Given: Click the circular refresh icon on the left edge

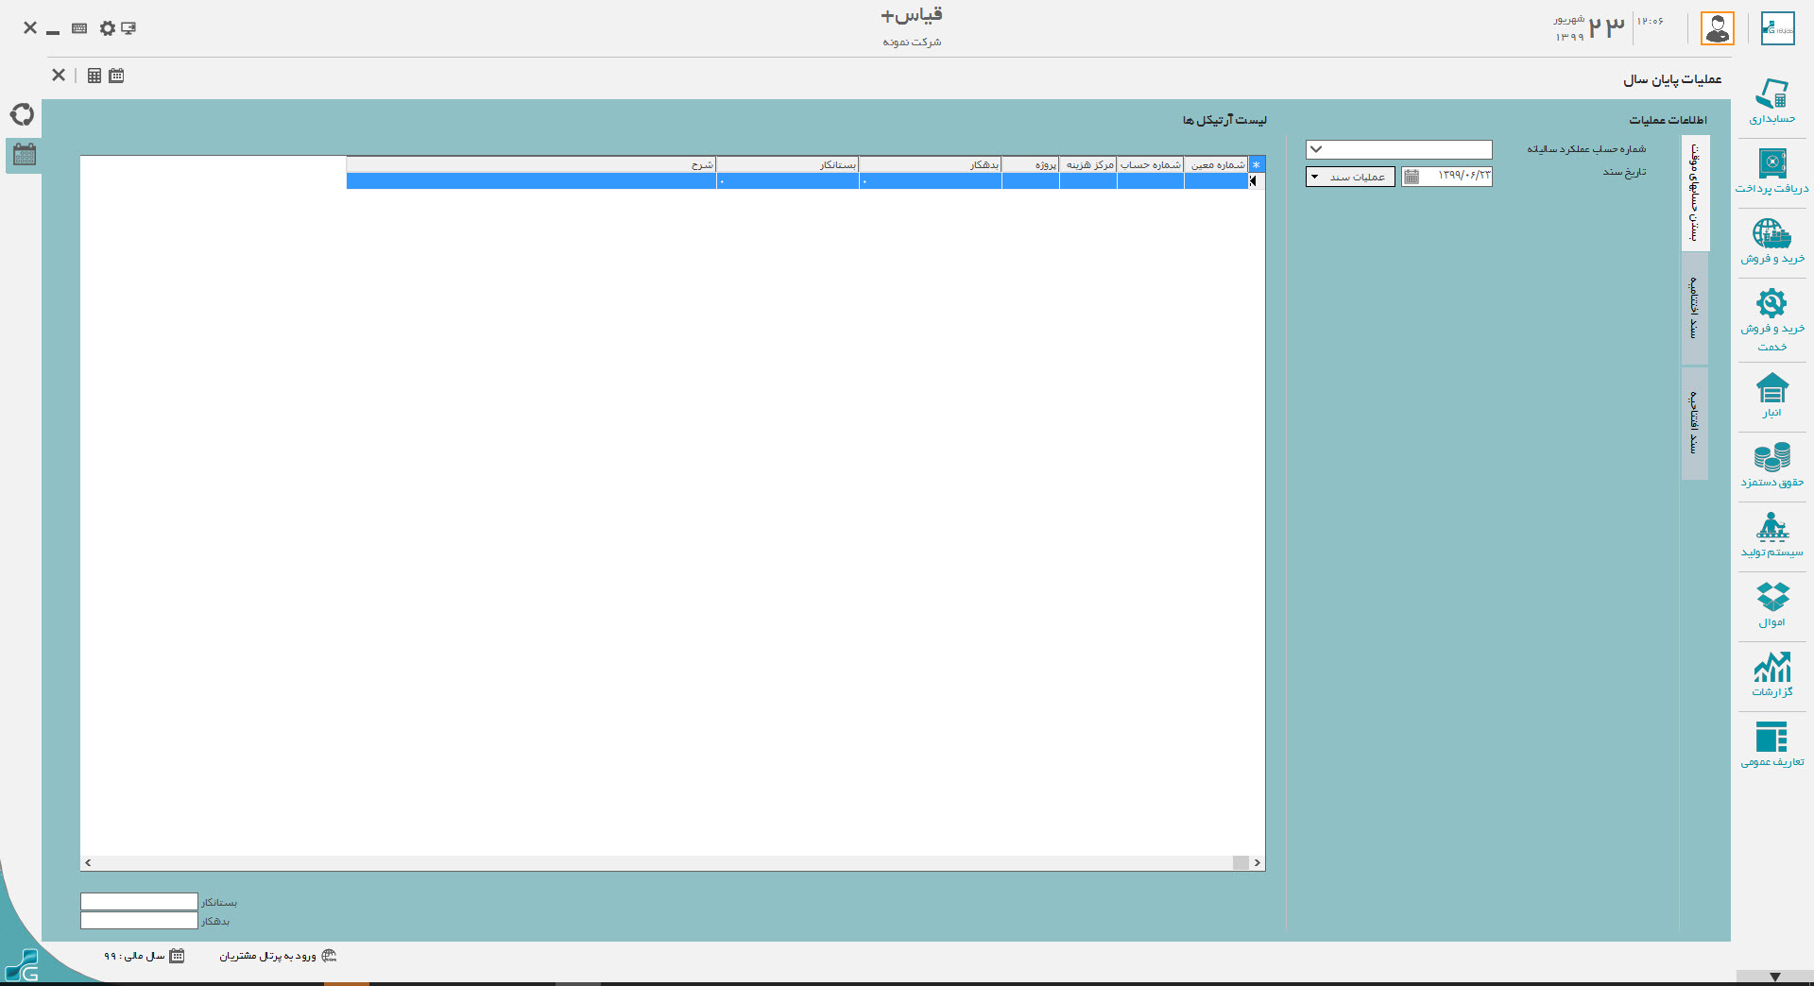Looking at the screenshot, I should [22, 114].
